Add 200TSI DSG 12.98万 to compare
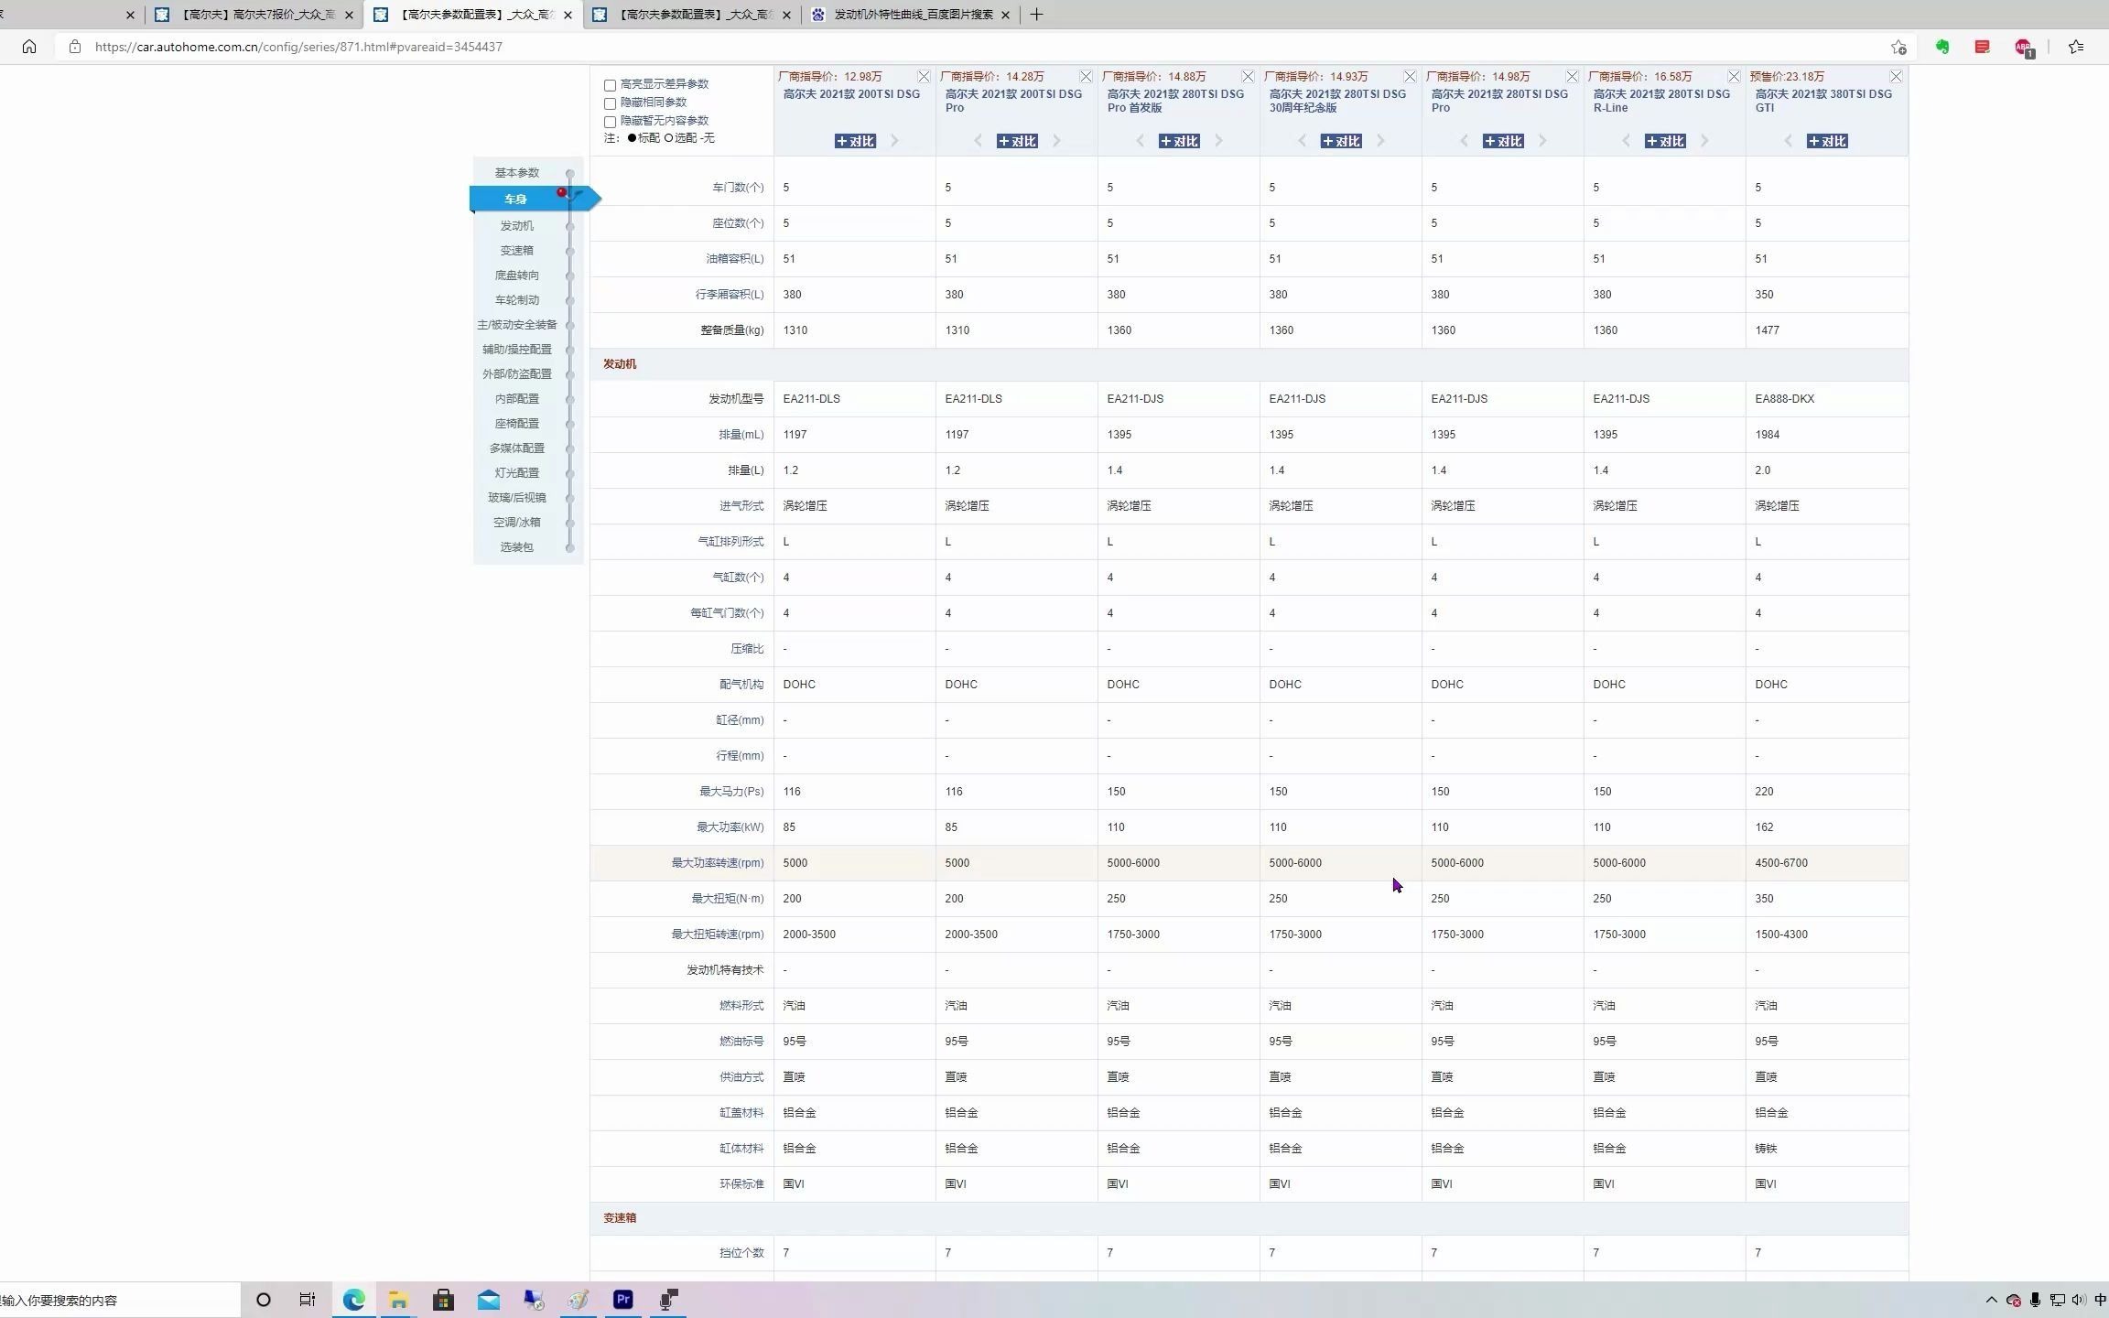 click(855, 141)
